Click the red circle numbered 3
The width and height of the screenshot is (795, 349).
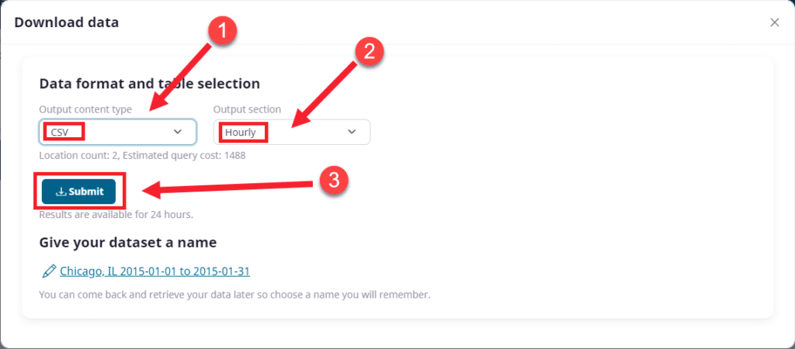tap(333, 180)
